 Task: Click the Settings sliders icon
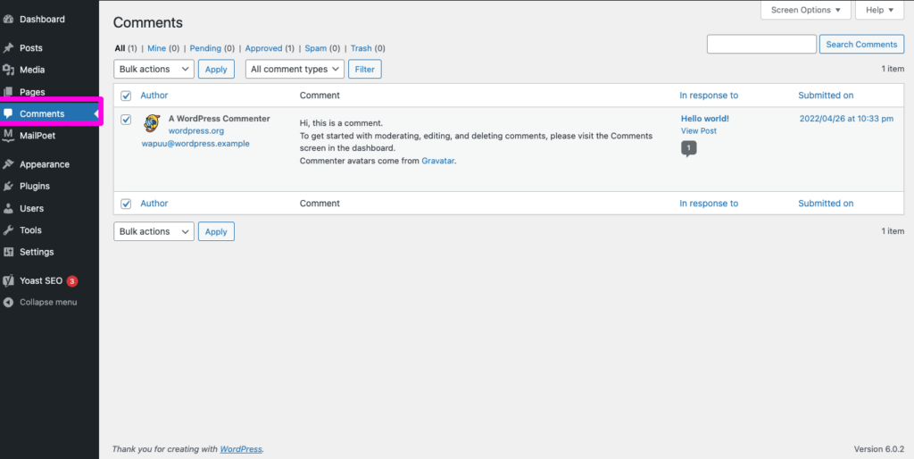[7, 252]
